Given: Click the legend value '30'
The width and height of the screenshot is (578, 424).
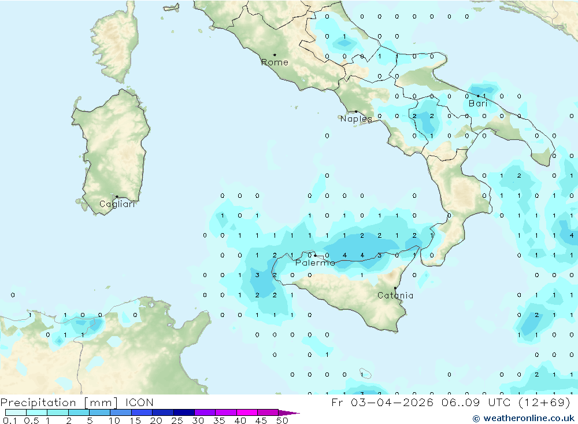Looking at the screenshot, I should [x=198, y=421].
